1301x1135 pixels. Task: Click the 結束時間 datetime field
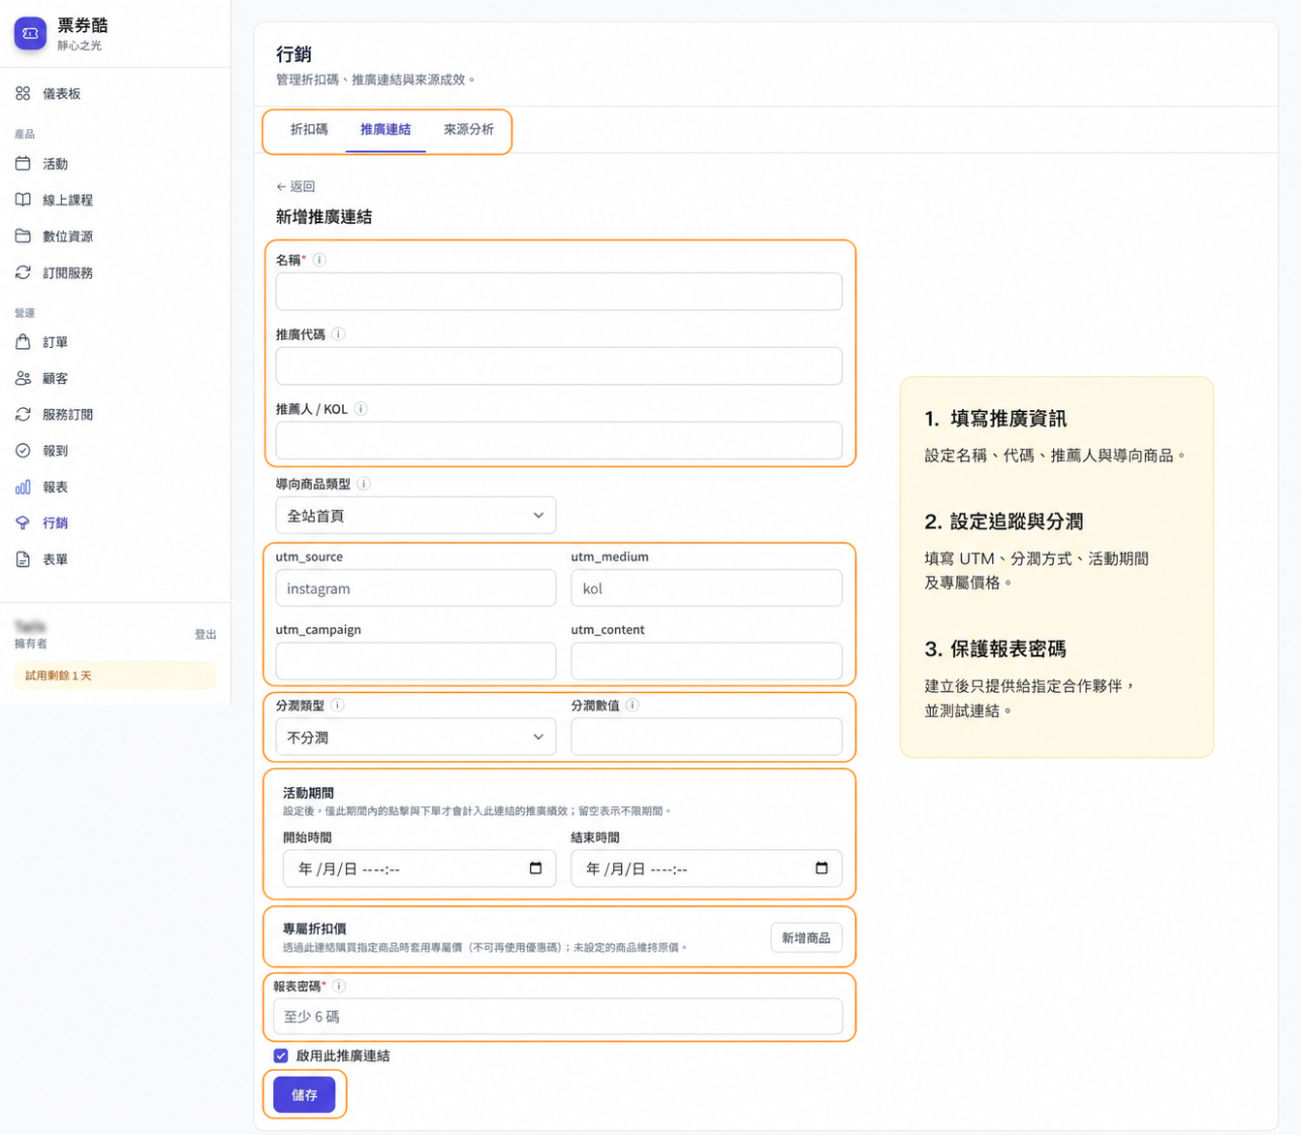point(707,868)
